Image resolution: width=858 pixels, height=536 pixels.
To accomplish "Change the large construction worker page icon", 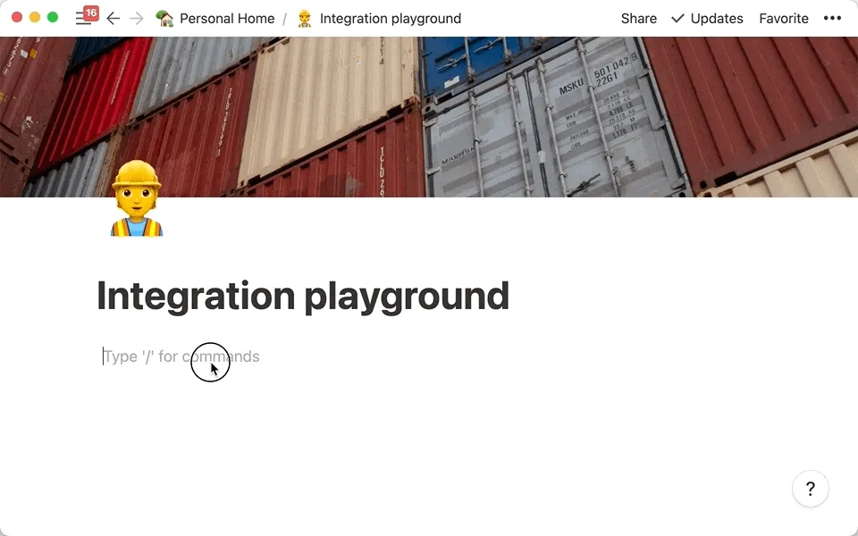I will [136, 199].
